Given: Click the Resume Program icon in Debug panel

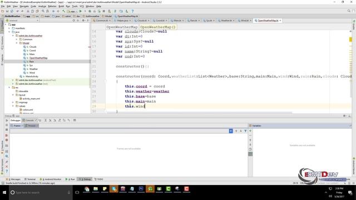Looking at the screenshot, I should pyautogui.click(x=7, y=121).
